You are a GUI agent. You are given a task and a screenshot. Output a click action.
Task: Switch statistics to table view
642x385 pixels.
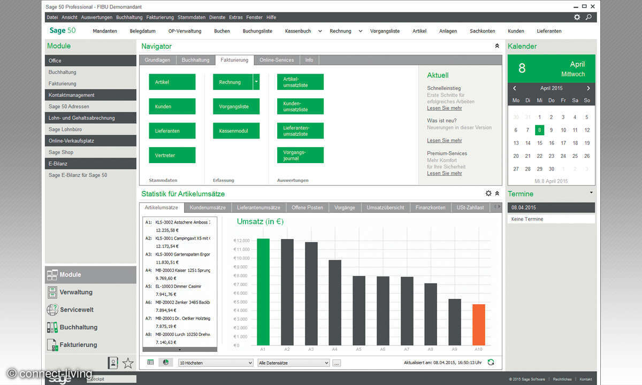(x=150, y=363)
